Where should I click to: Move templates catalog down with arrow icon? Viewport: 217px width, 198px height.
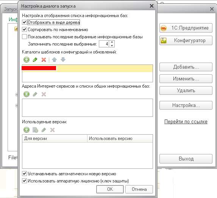[x=63, y=60]
